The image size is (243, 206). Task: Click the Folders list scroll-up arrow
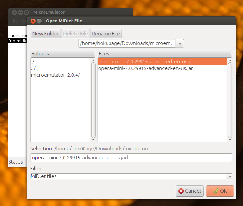(x=93, y=61)
